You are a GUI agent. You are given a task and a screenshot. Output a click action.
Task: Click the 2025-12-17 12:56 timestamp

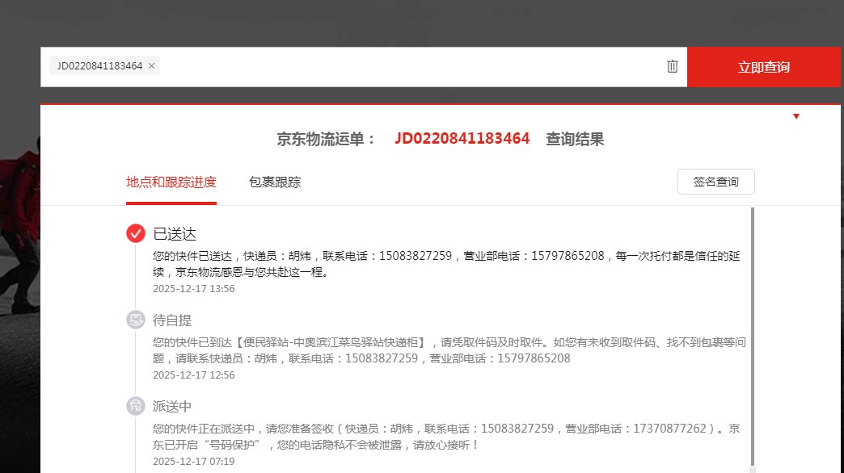(x=193, y=375)
